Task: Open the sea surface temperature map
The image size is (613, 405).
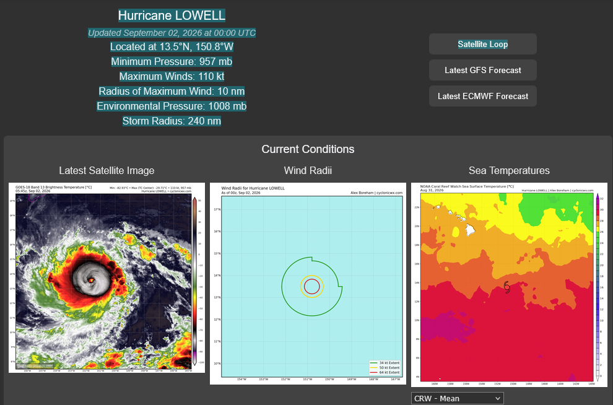Action: [x=509, y=285]
